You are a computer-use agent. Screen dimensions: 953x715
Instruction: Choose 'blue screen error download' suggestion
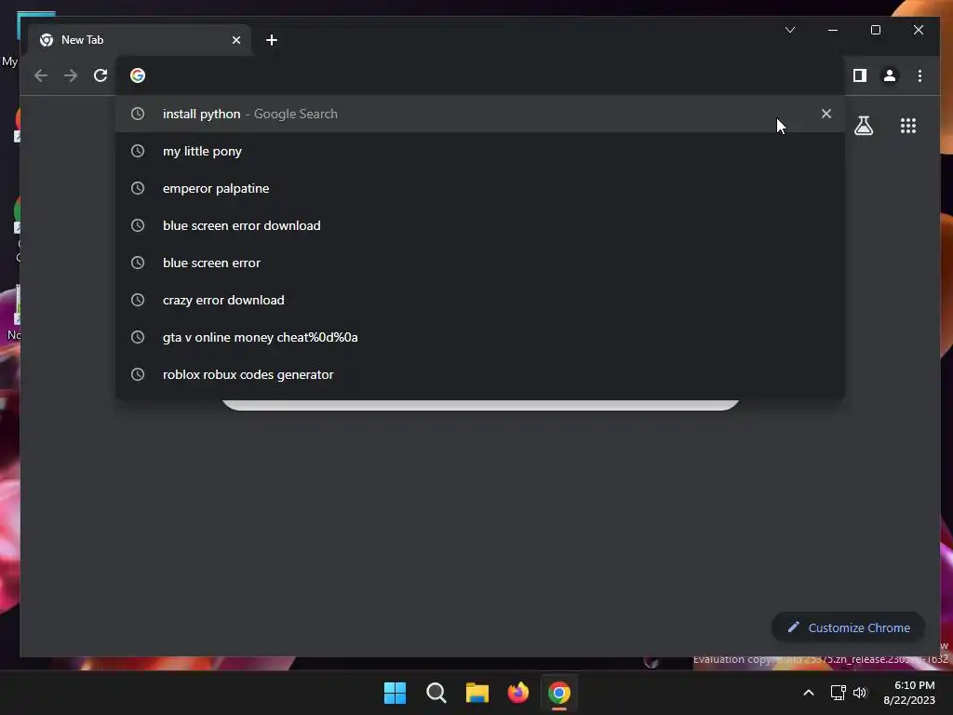[479, 225]
